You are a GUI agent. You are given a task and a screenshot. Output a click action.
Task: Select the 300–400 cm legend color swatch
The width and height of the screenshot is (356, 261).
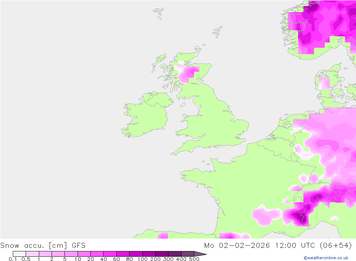click(174, 254)
